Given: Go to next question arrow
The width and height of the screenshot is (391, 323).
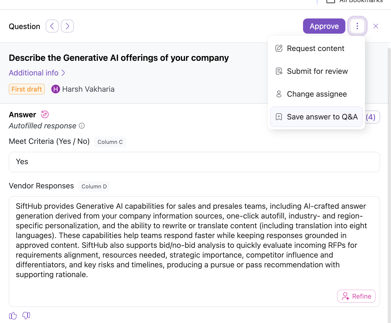Looking at the screenshot, I should (x=67, y=26).
